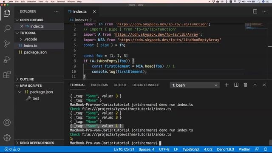The width and height of the screenshot is (272, 153).
Task: Split the terminal panel
Action: (236, 85)
